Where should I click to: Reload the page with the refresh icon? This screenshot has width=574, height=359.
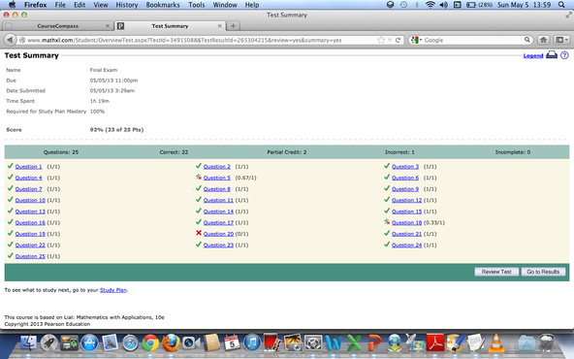coord(398,40)
